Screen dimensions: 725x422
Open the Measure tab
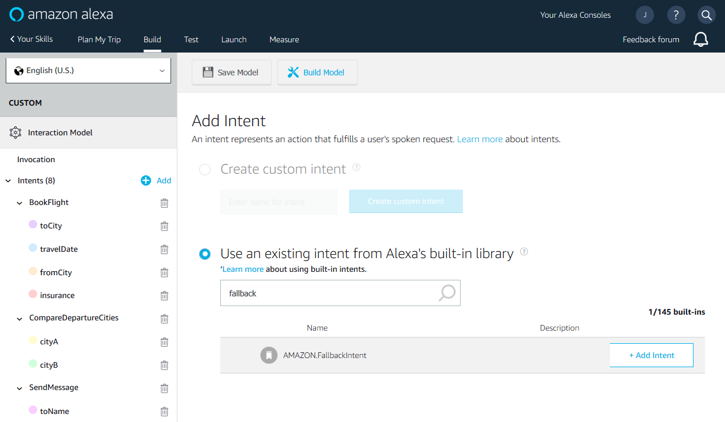click(x=284, y=39)
